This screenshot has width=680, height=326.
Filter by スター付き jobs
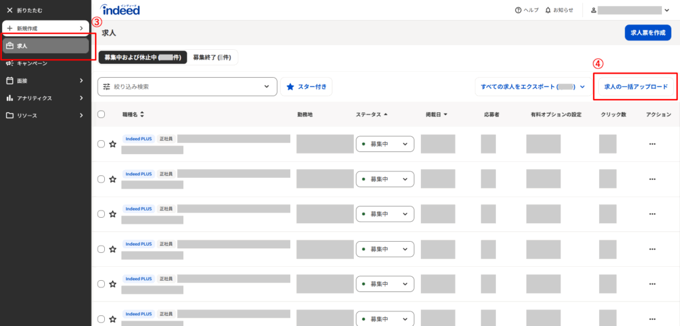tap(306, 87)
